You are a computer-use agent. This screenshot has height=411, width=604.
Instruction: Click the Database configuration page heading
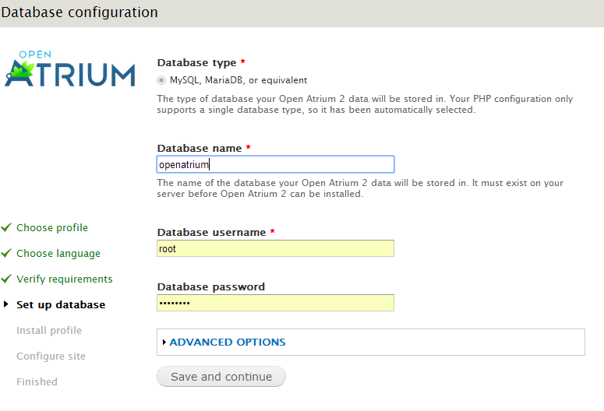[x=79, y=12]
